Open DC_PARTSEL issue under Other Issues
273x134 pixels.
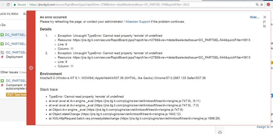pos(16,81)
